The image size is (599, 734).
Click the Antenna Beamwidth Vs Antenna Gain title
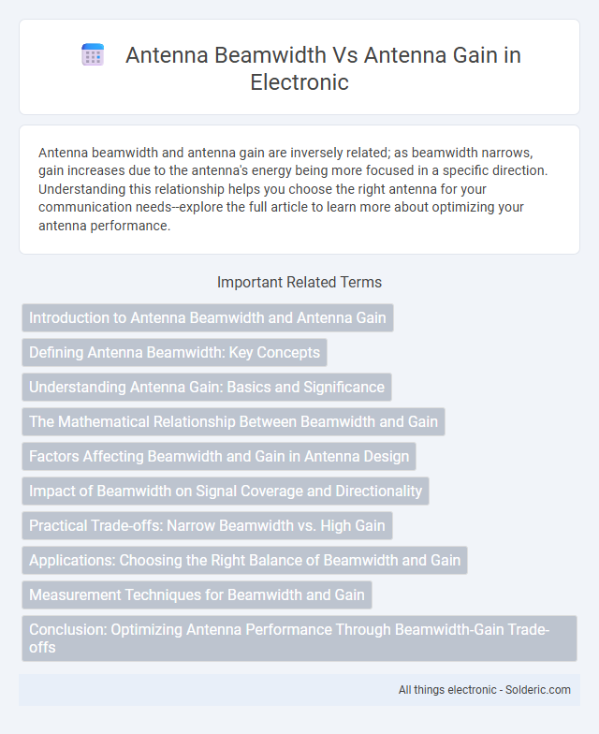tap(323, 67)
